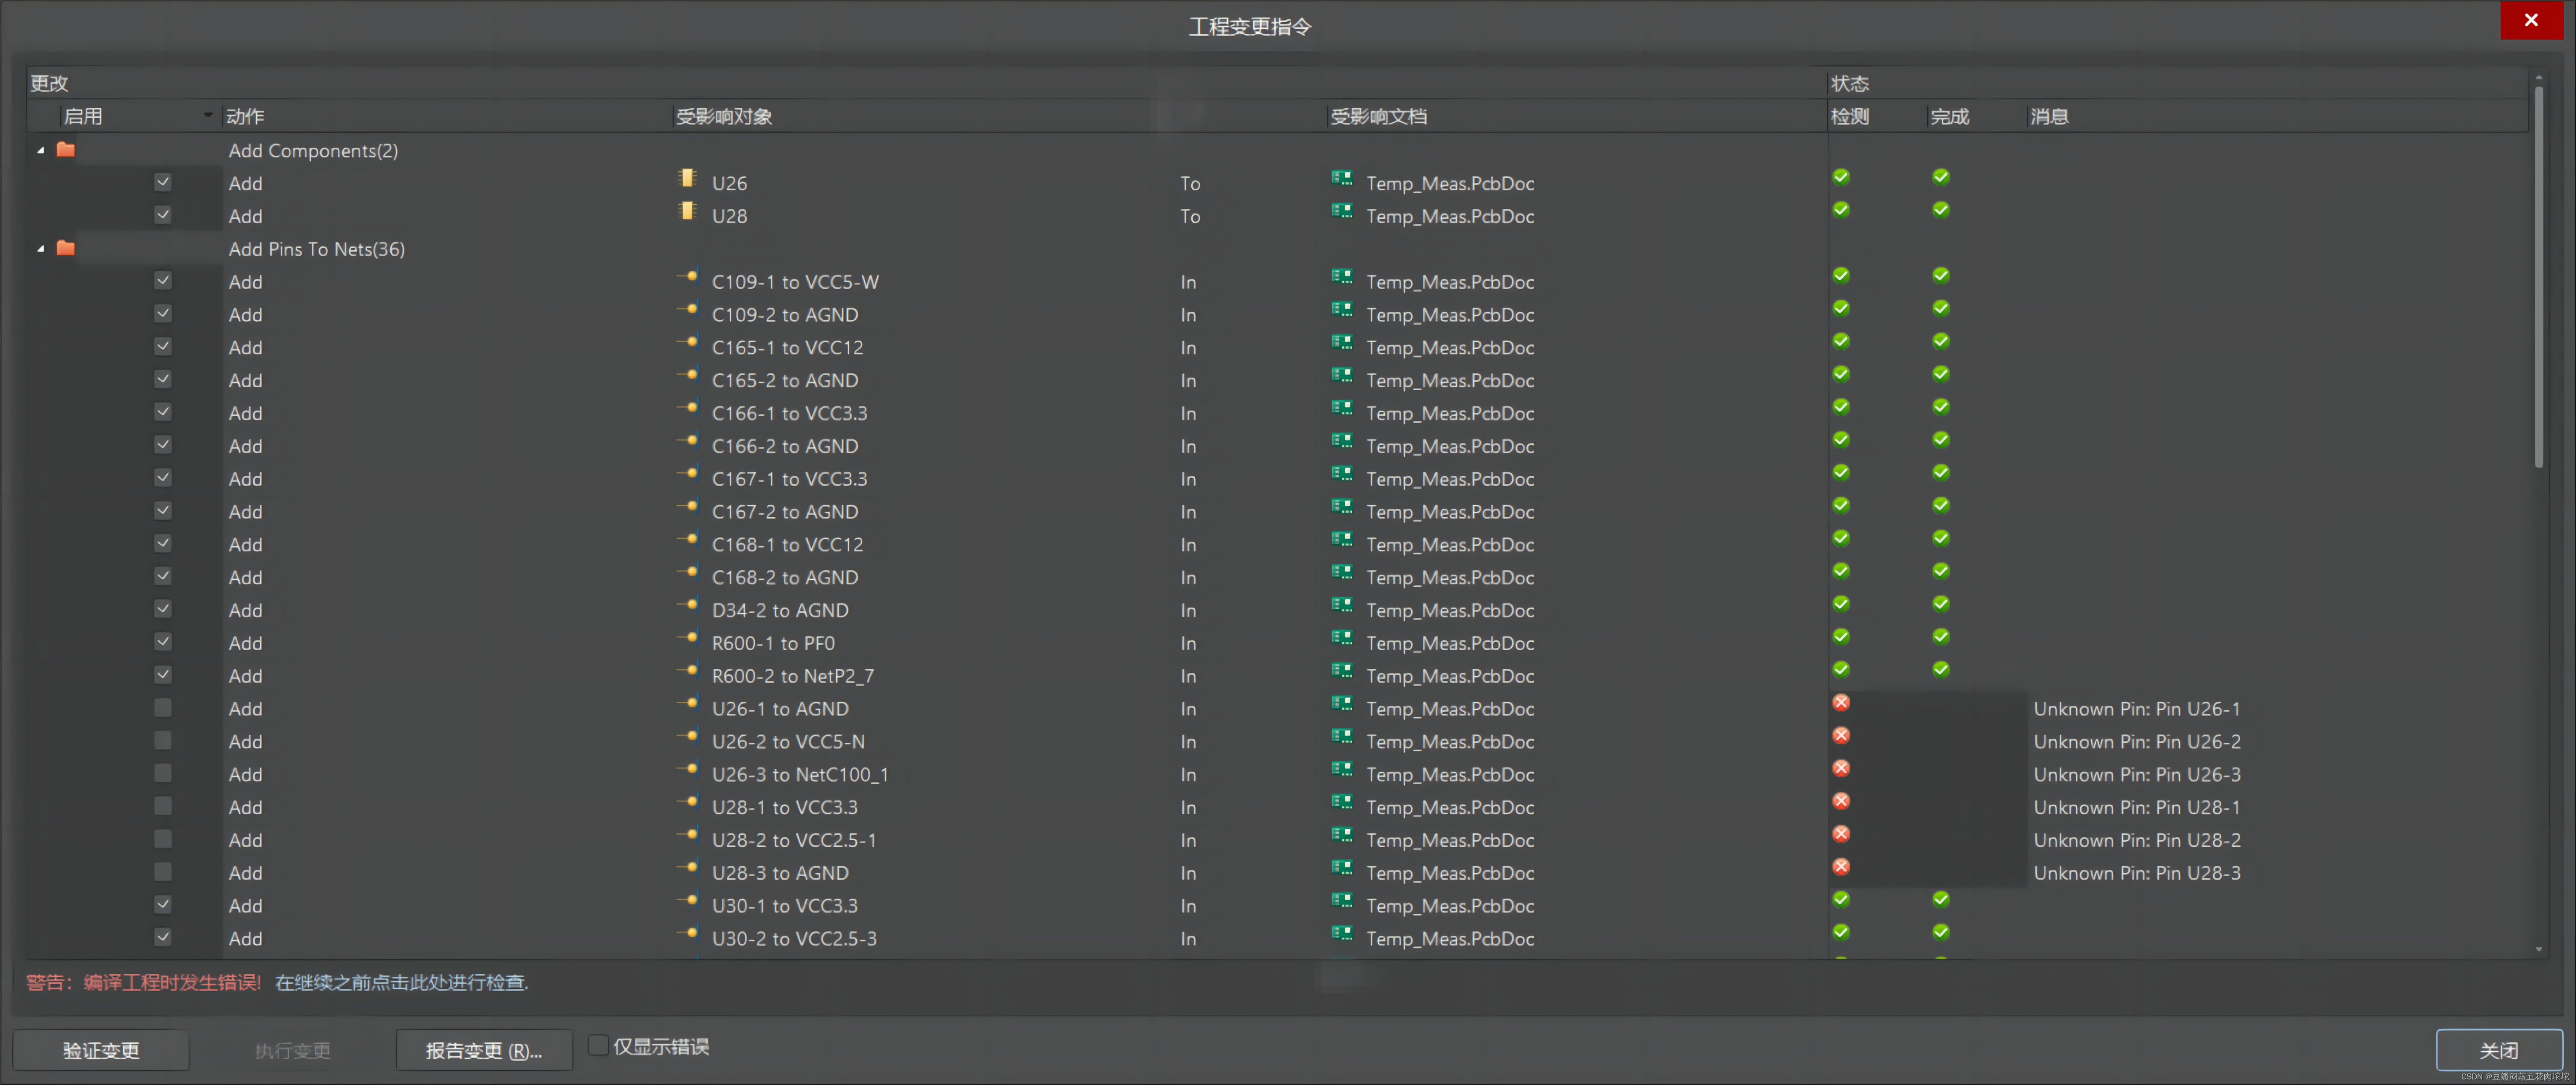Collapse the Add Components(2) group
2576x1085 pixels.
click(x=41, y=150)
